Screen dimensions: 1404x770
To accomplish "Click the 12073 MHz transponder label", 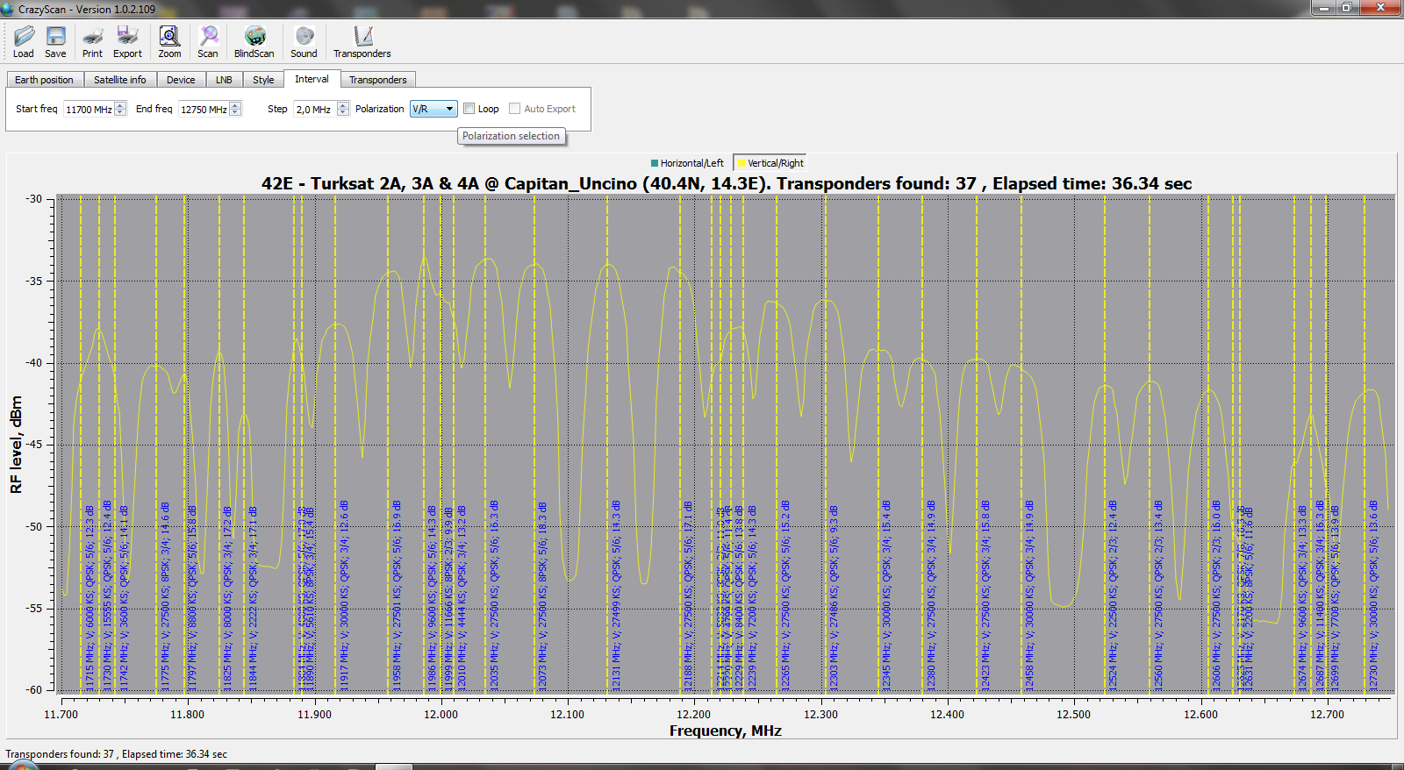I will (x=542, y=595).
